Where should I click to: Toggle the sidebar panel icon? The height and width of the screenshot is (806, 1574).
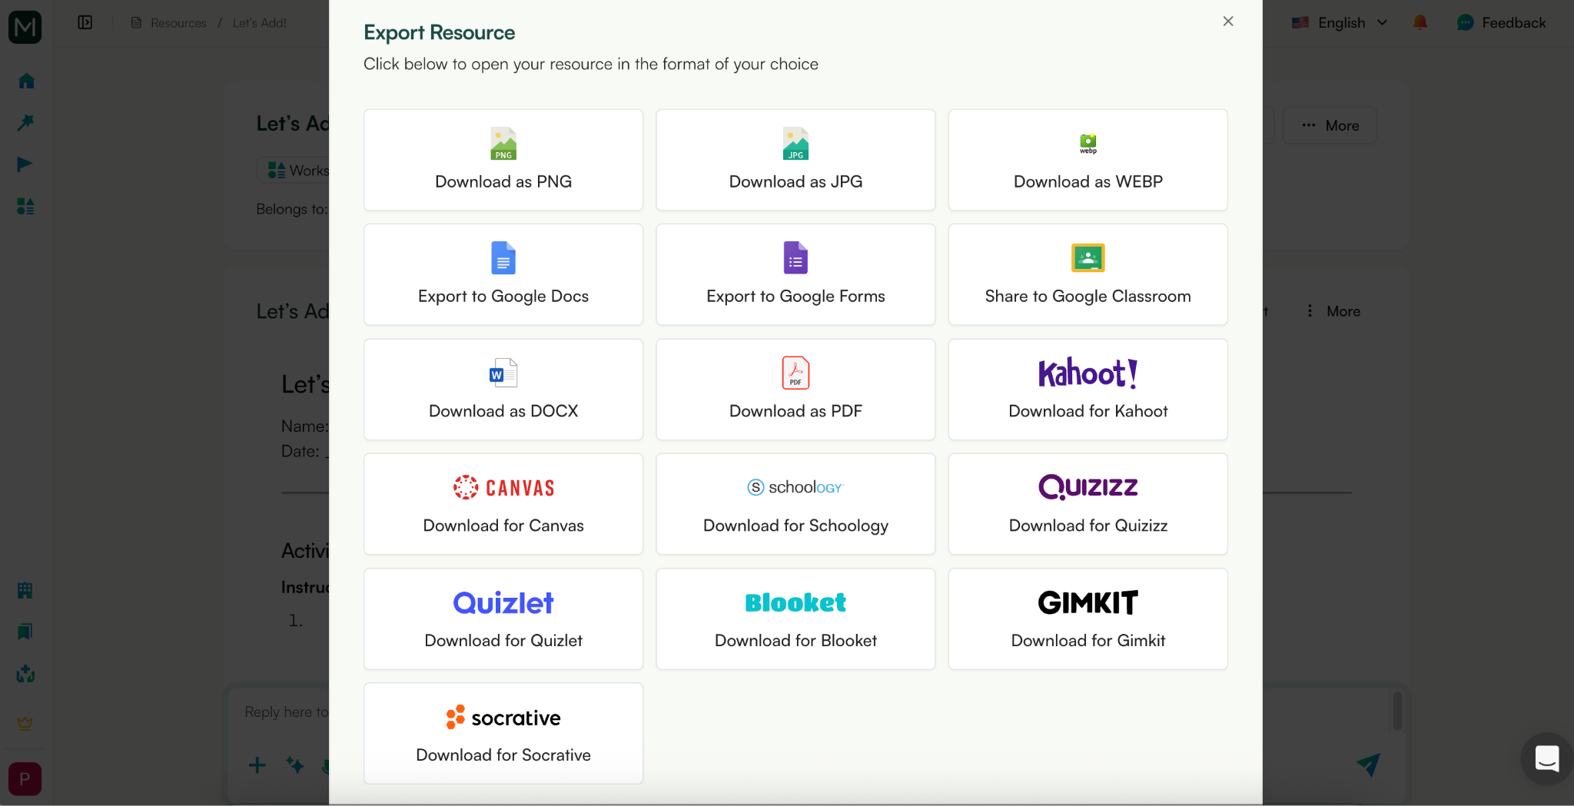pos(85,22)
